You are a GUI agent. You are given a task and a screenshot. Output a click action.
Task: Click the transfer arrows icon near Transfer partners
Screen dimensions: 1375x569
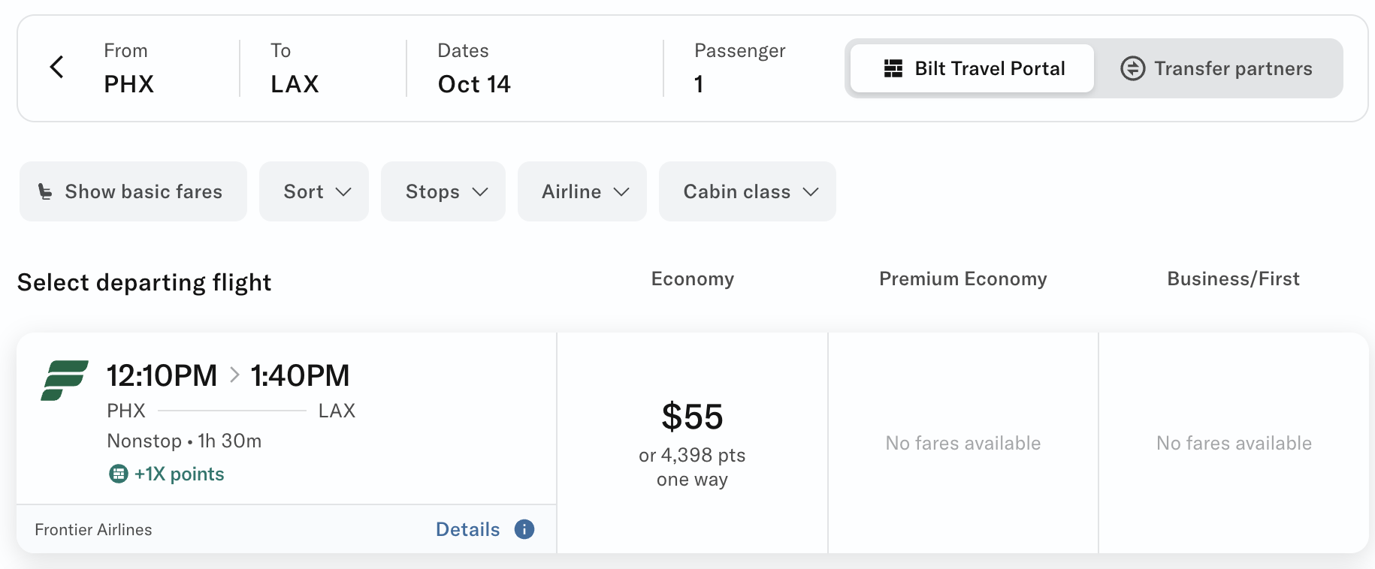tap(1133, 68)
